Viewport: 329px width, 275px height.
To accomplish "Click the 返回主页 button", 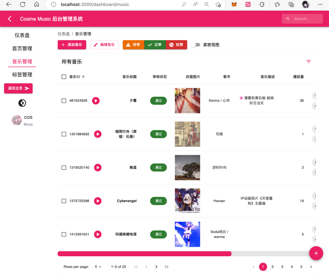I will 18,88.
